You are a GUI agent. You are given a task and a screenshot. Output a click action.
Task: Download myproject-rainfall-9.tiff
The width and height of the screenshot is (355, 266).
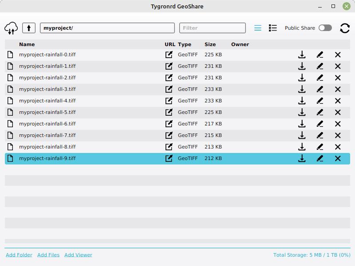pyautogui.click(x=302, y=158)
